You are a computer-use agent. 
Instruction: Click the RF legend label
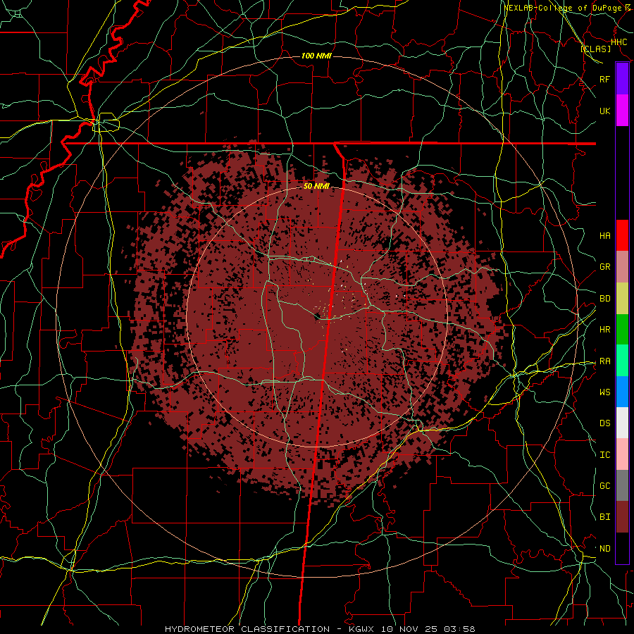click(604, 79)
